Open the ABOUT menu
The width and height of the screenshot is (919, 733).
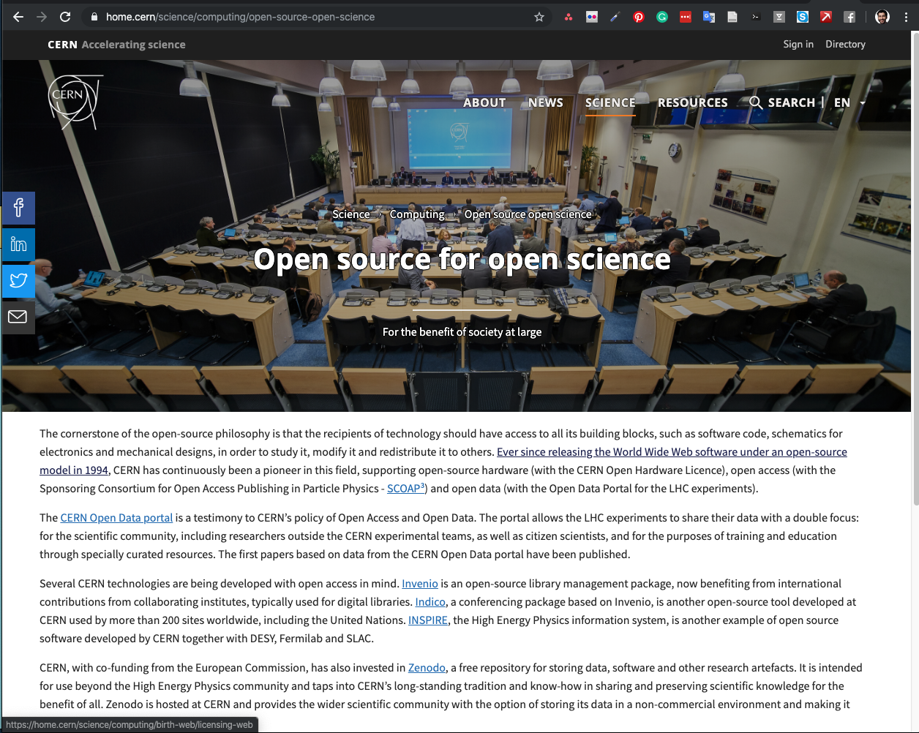484,102
